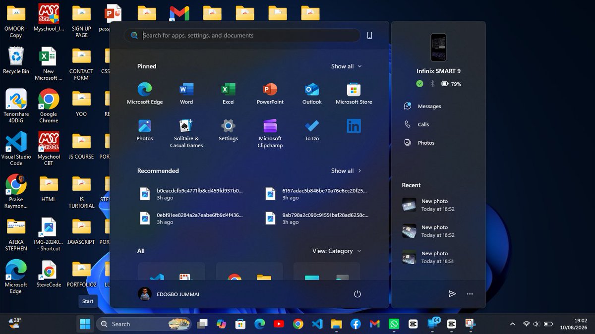The height and width of the screenshot is (334, 595).
Task: Open YouTube from the taskbar
Action: (279, 324)
